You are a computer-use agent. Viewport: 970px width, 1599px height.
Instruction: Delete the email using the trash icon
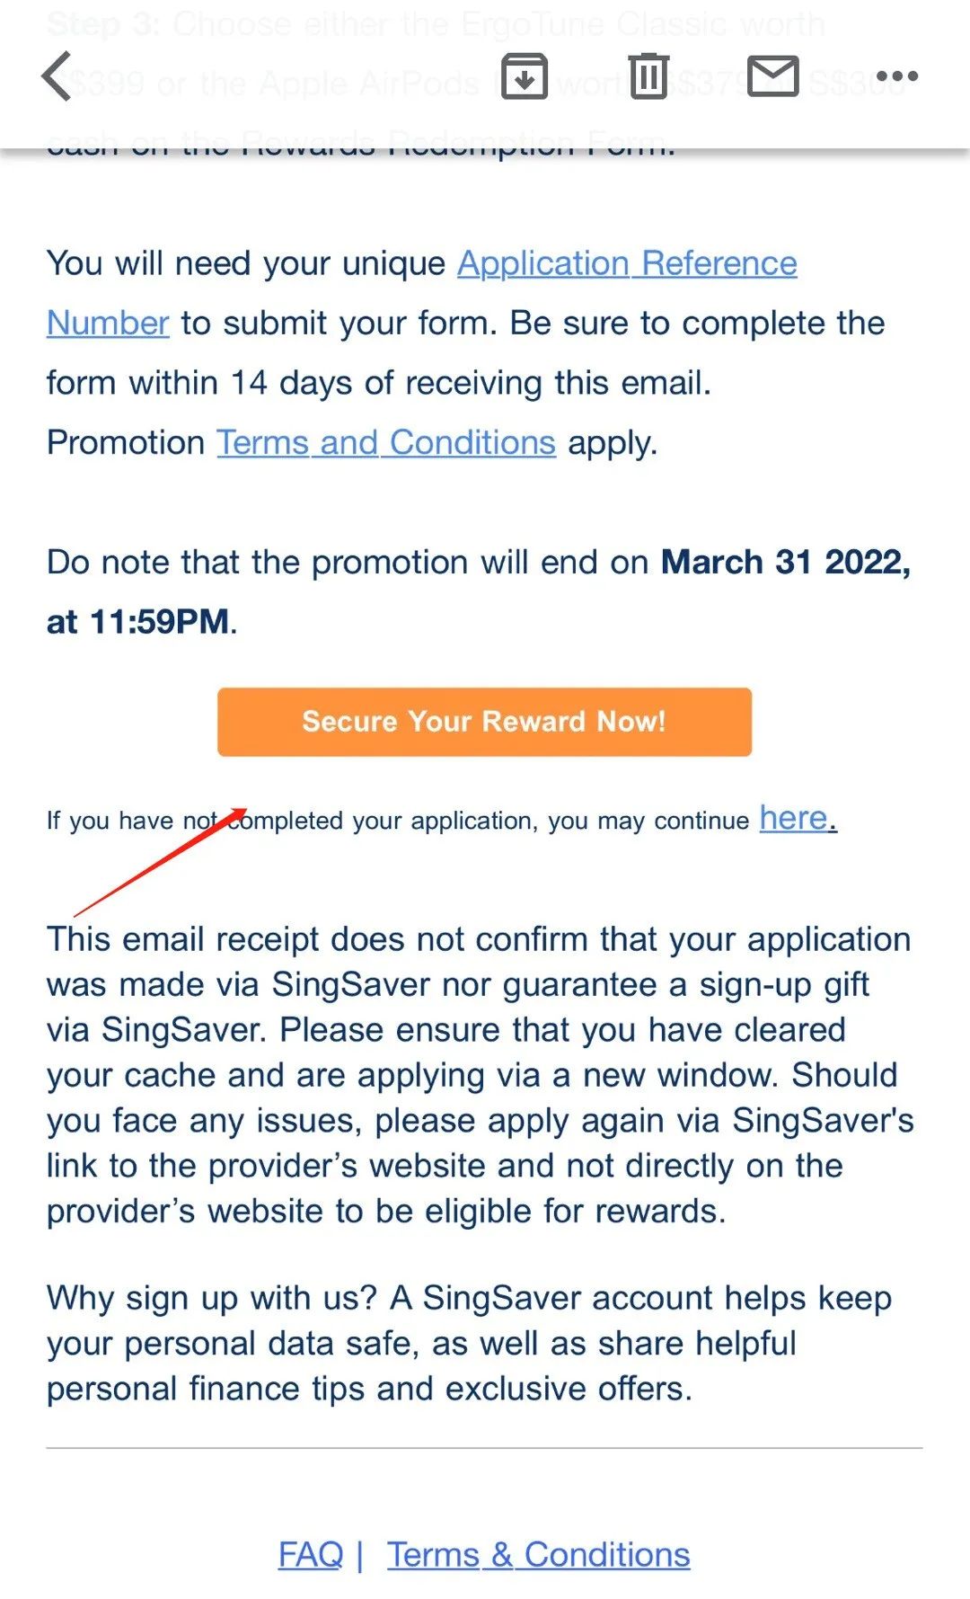[x=648, y=76]
